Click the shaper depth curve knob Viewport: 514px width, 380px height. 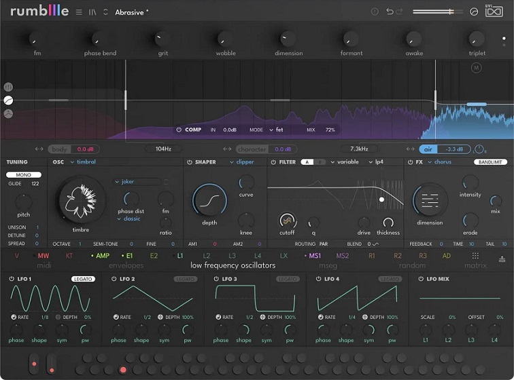209,201
